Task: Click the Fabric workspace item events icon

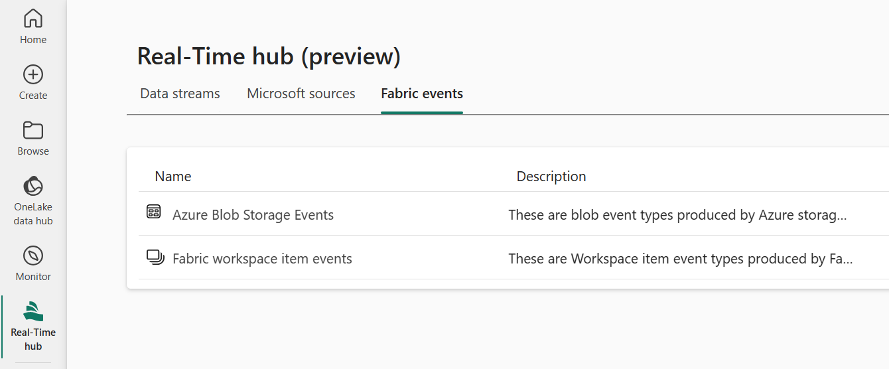Action: [155, 257]
